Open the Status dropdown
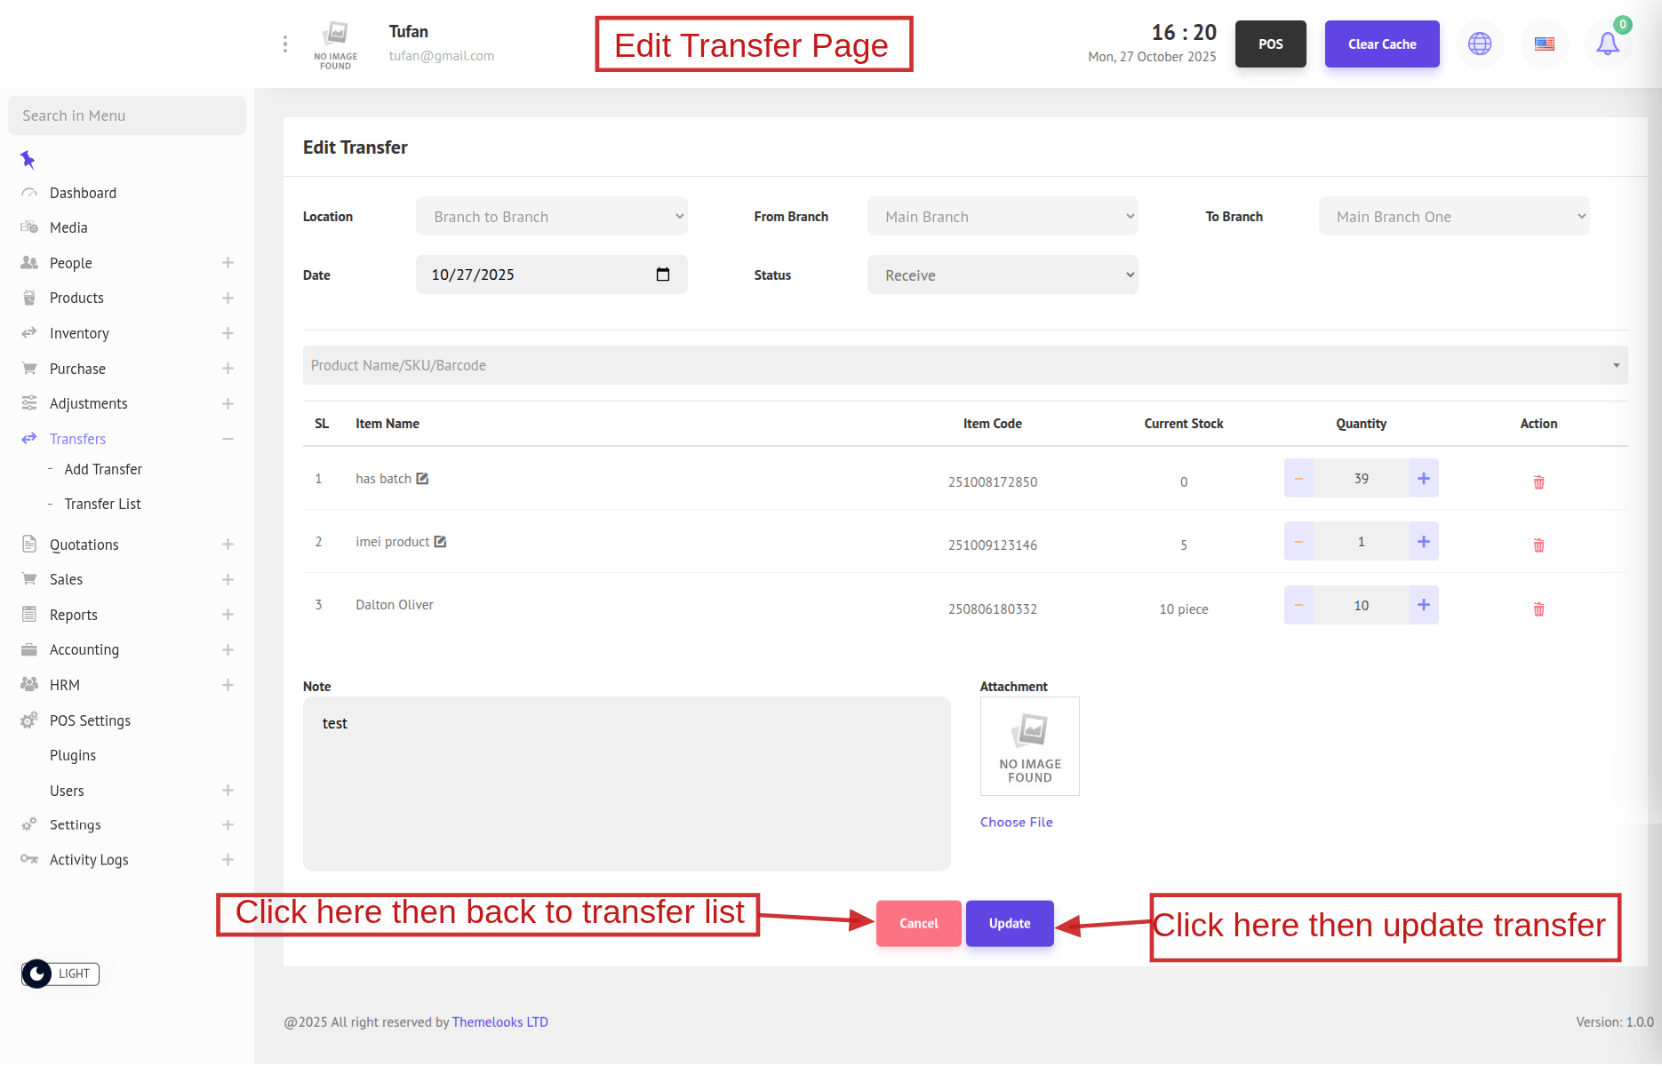 (1002, 275)
